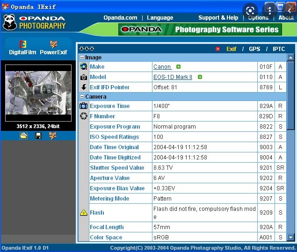Open the Language menu
The image size is (297, 252).
pyautogui.click(x=160, y=18)
